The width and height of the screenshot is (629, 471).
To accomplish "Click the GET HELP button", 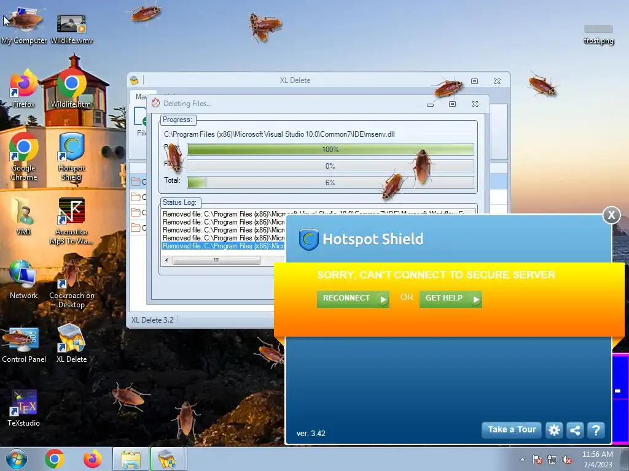I will (x=450, y=299).
